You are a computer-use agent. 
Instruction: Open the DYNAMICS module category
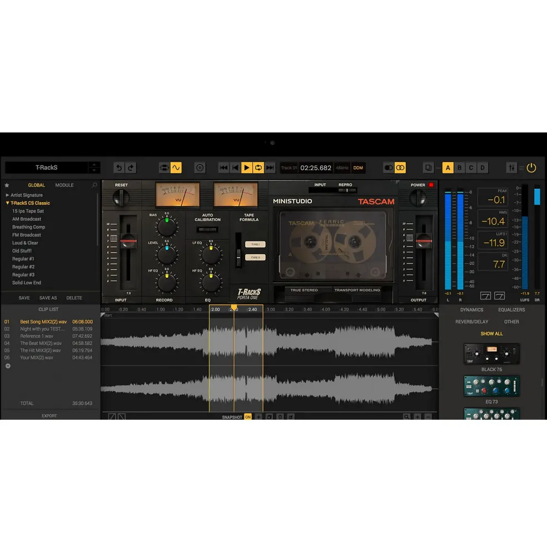[471, 310]
